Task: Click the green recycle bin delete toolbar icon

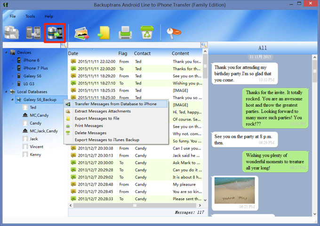Action: click(147, 32)
